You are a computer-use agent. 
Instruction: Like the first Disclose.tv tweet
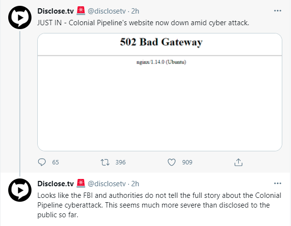[171, 162]
